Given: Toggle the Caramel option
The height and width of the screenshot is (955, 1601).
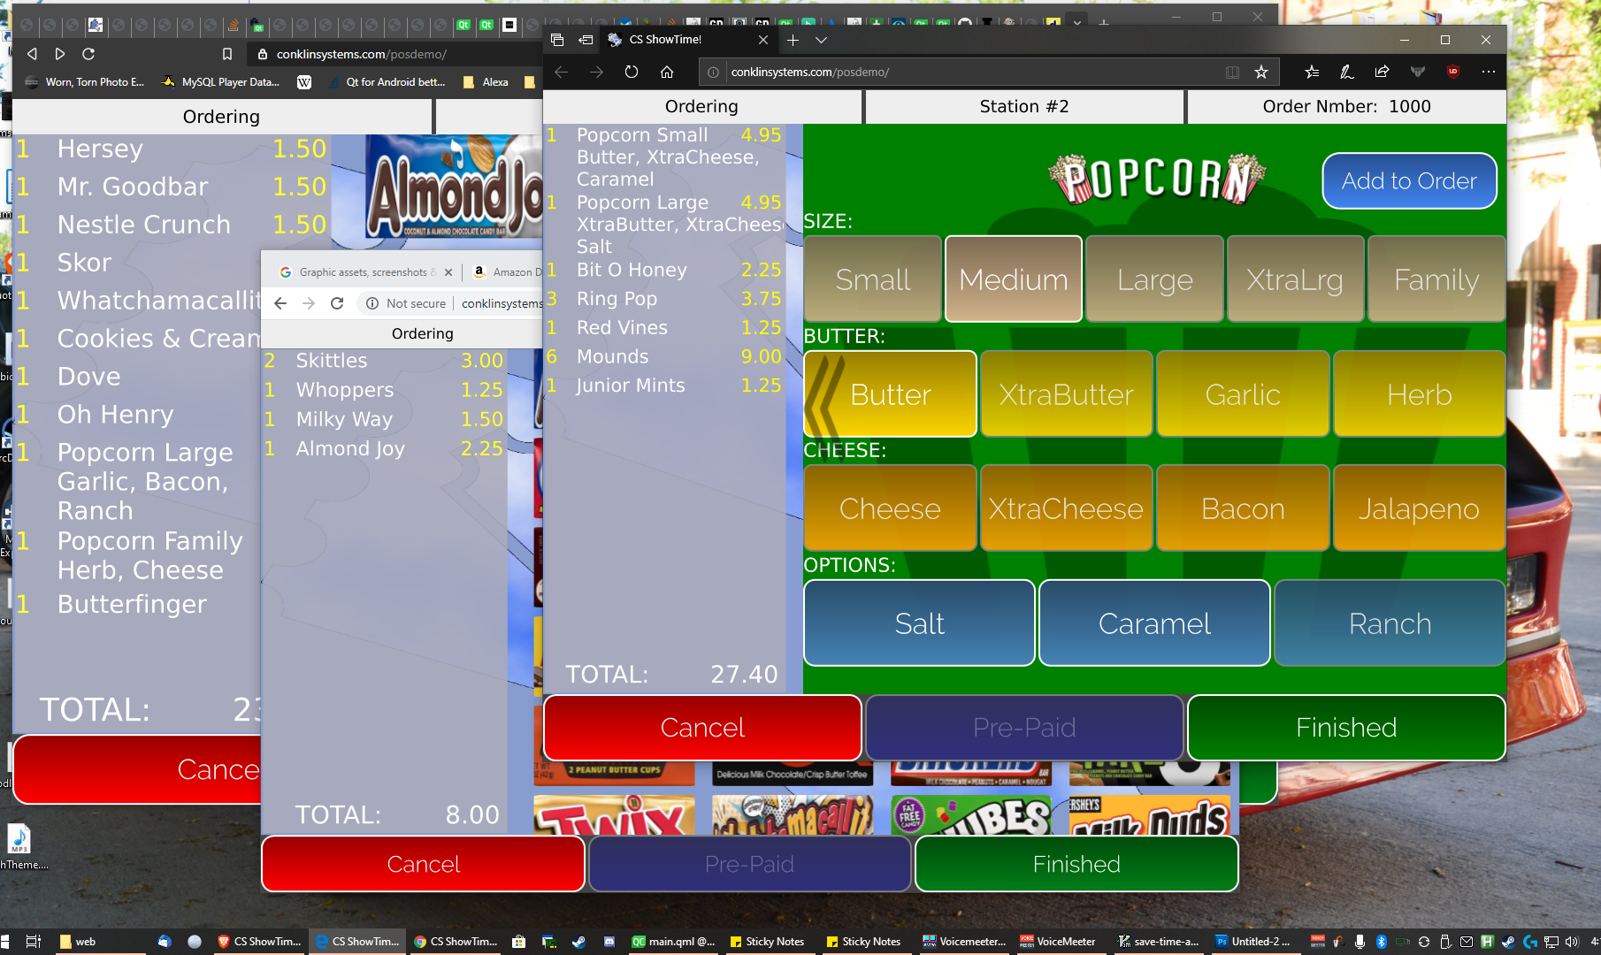Looking at the screenshot, I should 1154,623.
